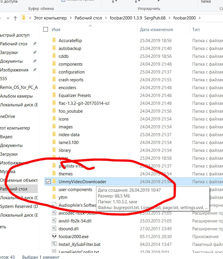Open Документы pinned in quick access

click(11, 61)
